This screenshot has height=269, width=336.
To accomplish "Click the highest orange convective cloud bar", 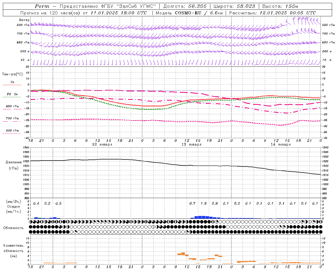I will pos(183,254).
